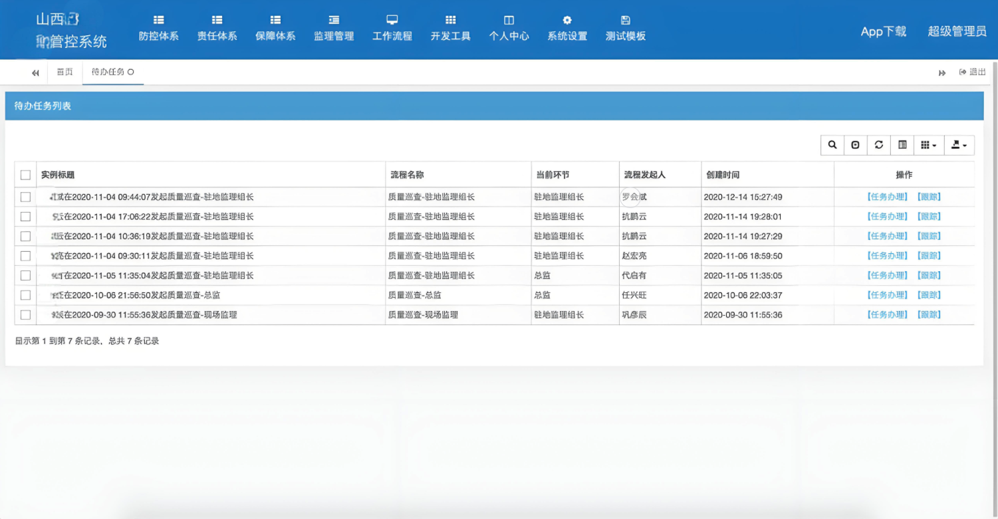Viewport: 998px width, 519px height.
Task: Check the row created 2020-09-30 11:55:36
Action: (x=25, y=314)
